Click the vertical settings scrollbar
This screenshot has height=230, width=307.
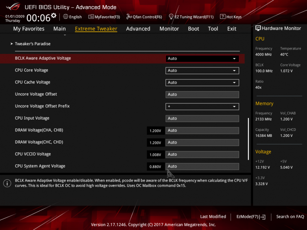click(248, 139)
